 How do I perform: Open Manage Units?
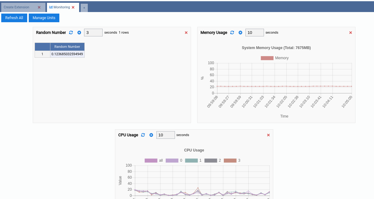tap(44, 18)
